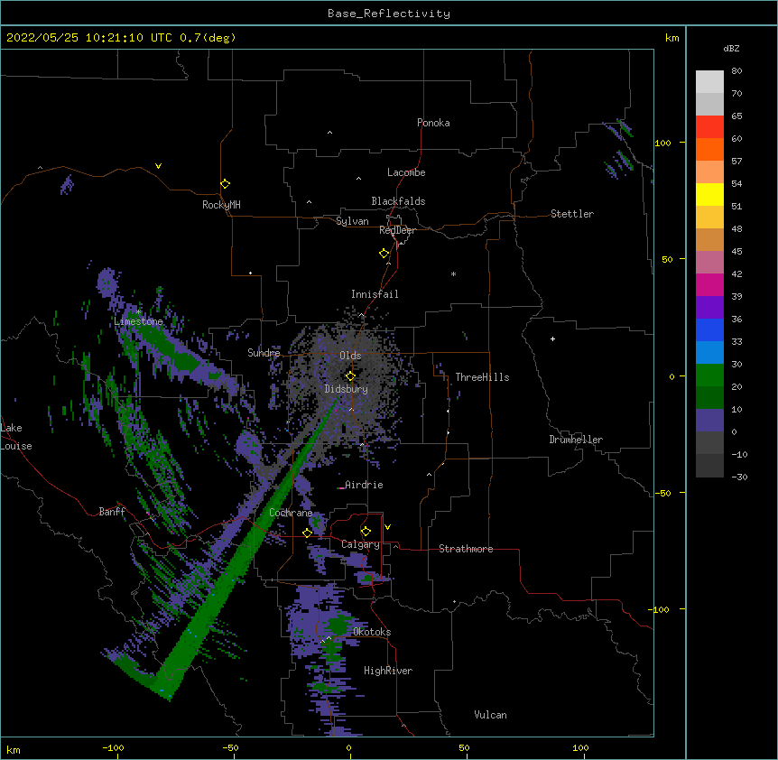Viewport: 778px width, 760px height.
Task: Pick the orange 57-60 dBZ legend swatch
Action: 709,149
